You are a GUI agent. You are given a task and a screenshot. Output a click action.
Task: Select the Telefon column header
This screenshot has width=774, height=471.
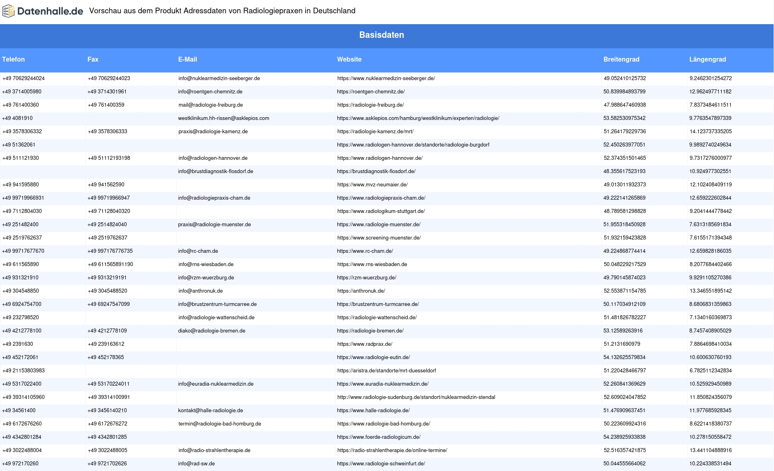(x=13, y=60)
